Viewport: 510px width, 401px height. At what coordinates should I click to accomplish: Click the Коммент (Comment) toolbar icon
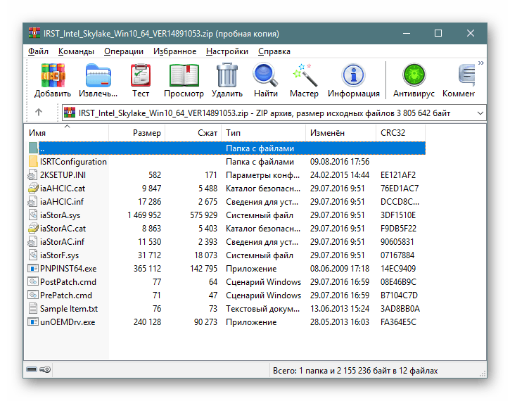pyautogui.click(x=466, y=76)
